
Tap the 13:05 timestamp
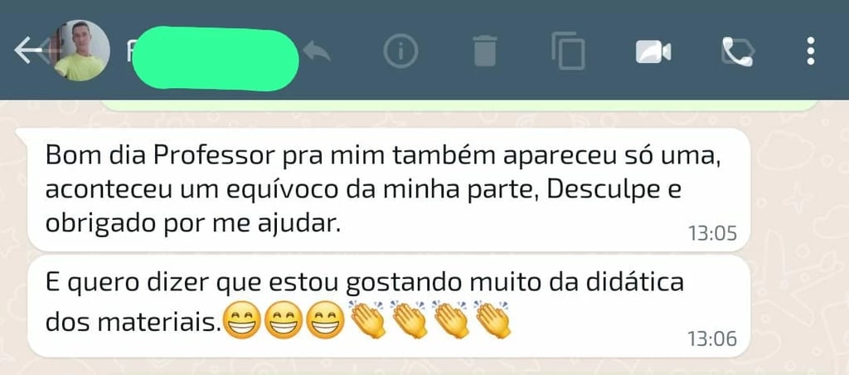click(x=712, y=234)
